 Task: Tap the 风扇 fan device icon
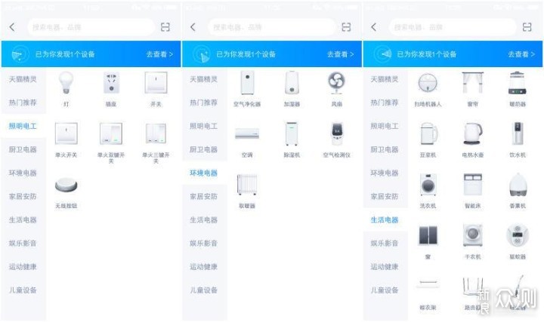[336, 84]
